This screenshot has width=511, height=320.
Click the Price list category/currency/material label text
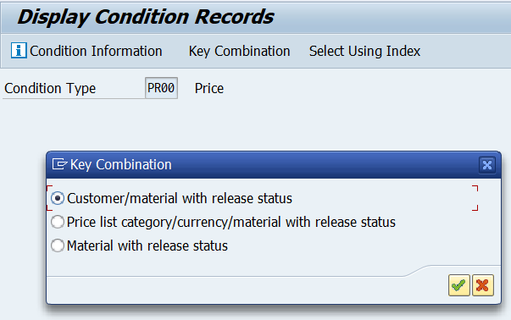[231, 223]
